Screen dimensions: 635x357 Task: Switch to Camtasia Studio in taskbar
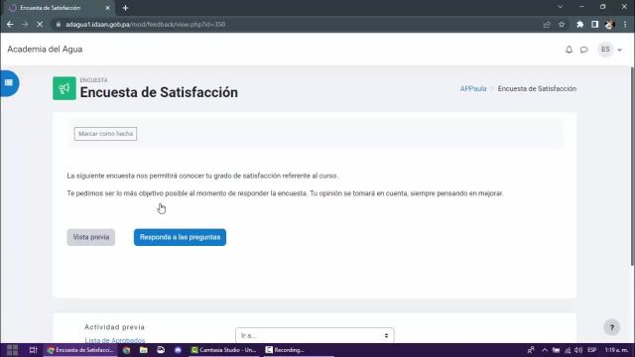pyautogui.click(x=223, y=350)
